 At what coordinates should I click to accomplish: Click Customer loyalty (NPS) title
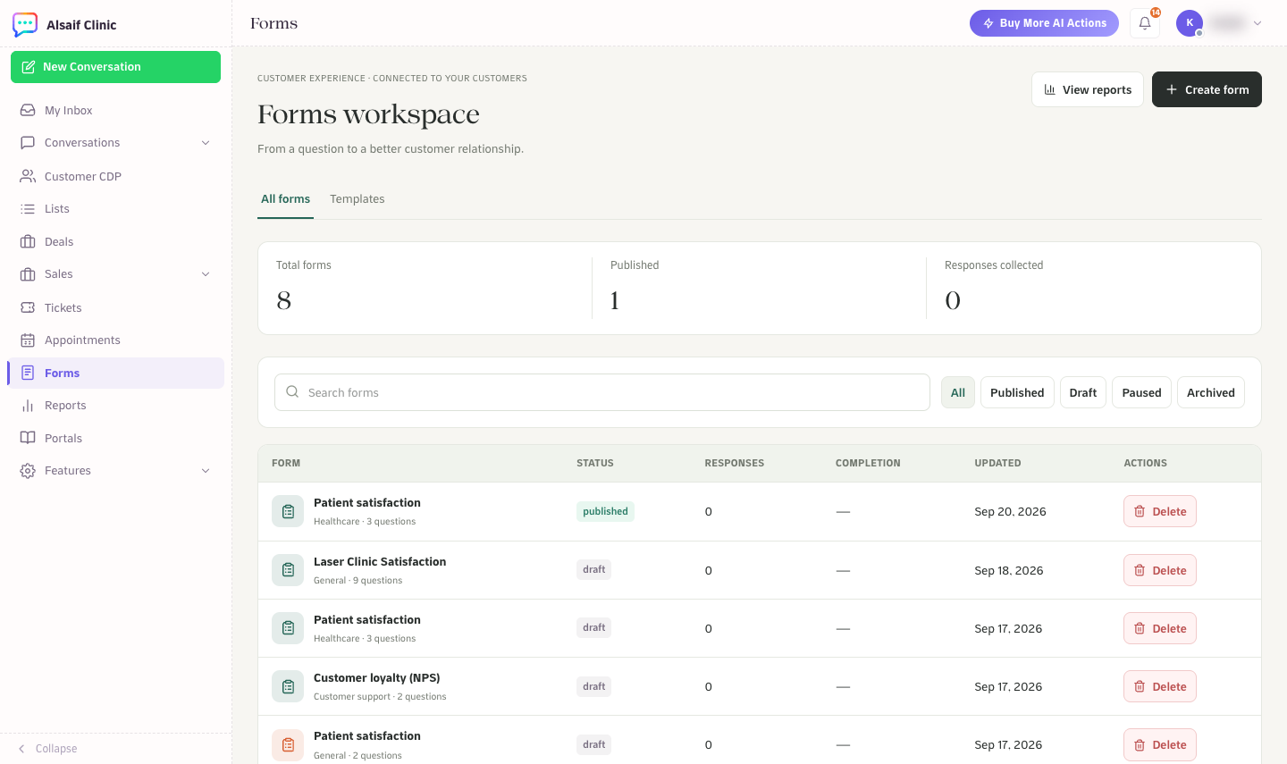pos(377,677)
